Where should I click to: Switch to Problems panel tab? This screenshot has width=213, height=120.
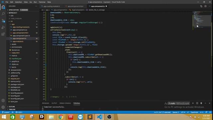point(46,103)
